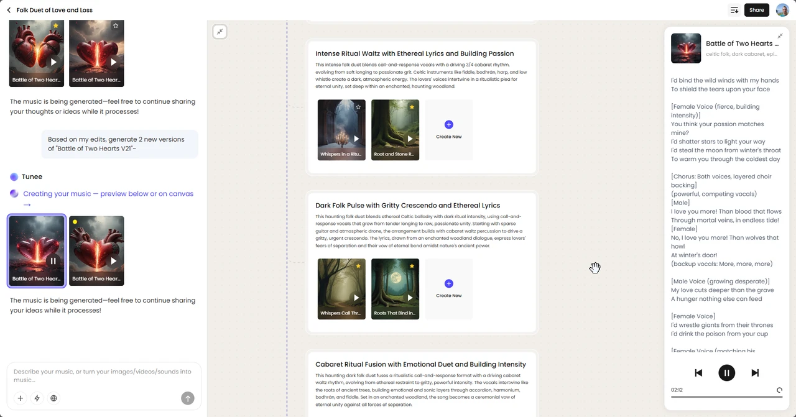Screen dimensions: 796x417
Task: Seek on the player progress bar
Action: [726, 396]
